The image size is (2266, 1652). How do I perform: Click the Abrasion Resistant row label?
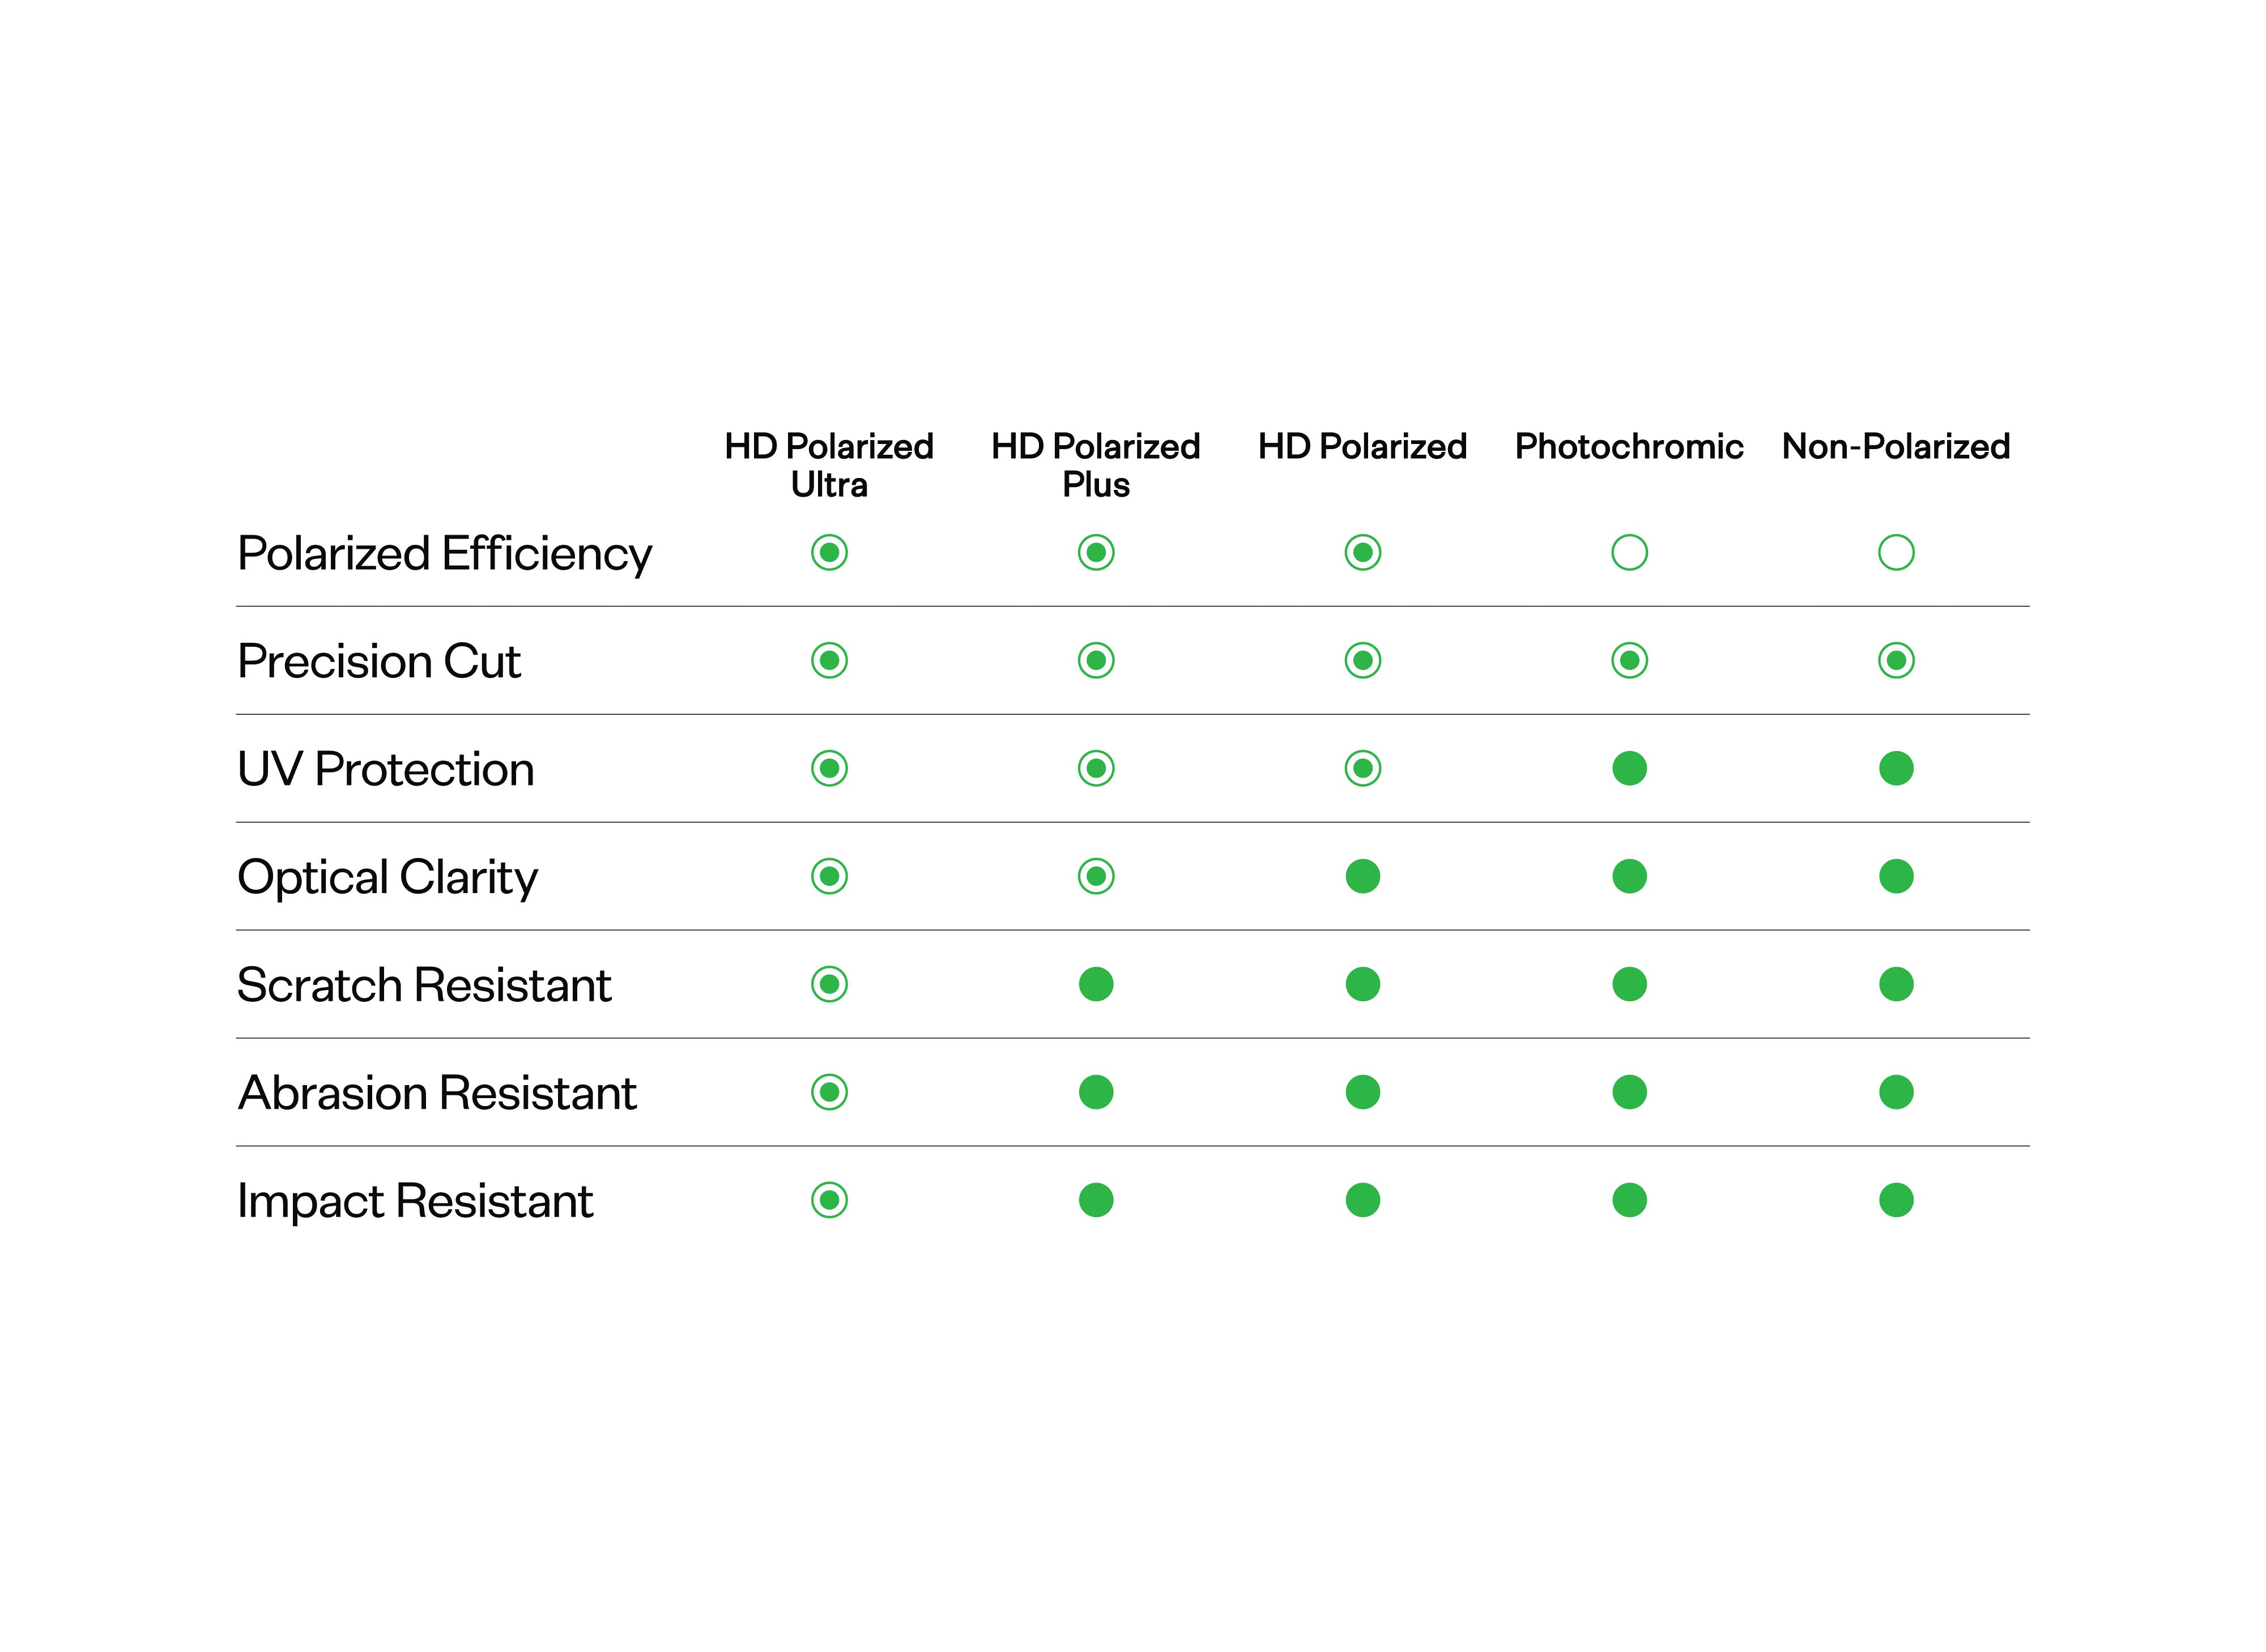pyautogui.click(x=437, y=1092)
